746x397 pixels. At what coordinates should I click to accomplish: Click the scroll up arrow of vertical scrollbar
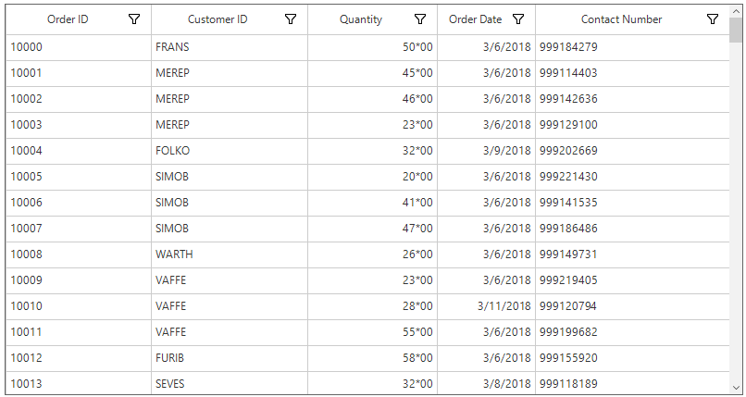pyautogui.click(x=736, y=10)
